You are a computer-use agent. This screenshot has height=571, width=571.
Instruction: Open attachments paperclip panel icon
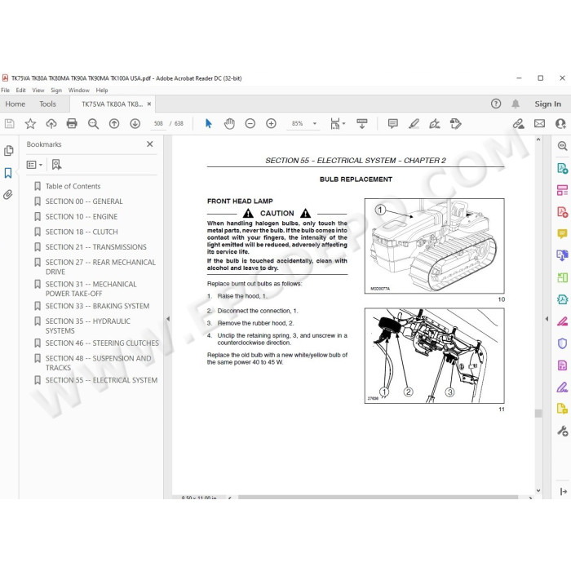click(8, 195)
